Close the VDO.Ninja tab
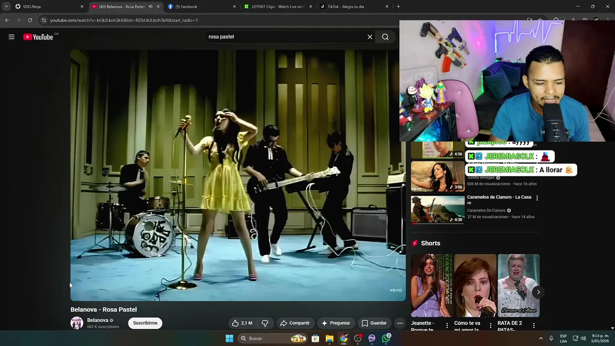This screenshot has height=346, width=615. [x=82, y=7]
